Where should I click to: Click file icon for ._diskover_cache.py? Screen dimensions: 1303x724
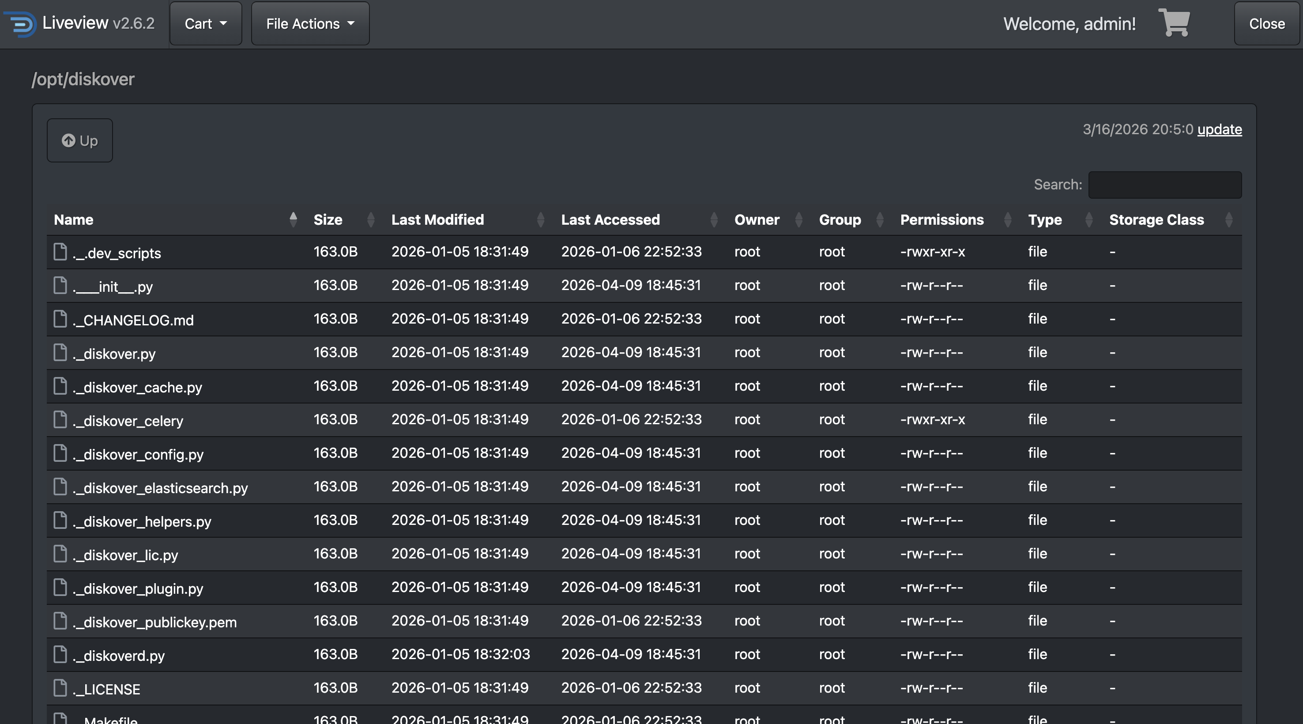pos(60,385)
